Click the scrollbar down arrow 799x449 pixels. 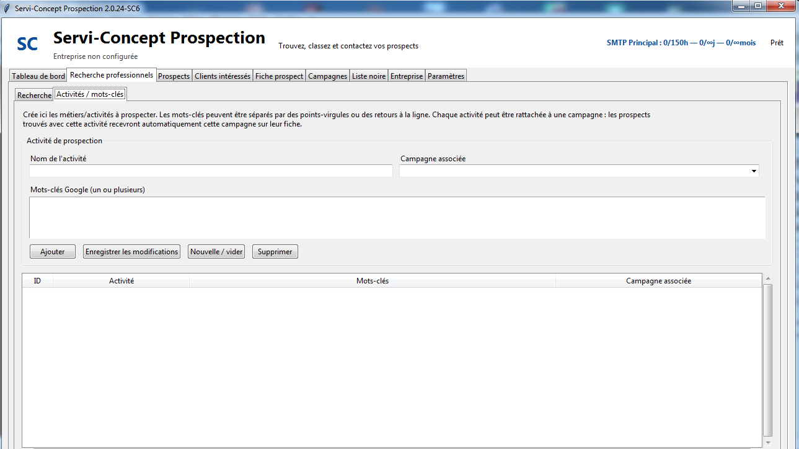tap(768, 442)
